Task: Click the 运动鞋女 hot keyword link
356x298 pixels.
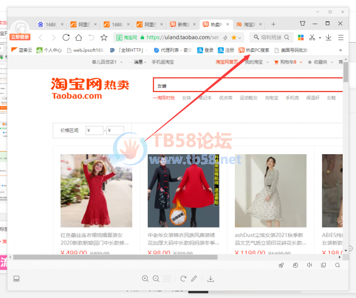Action: tap(249, 98)
